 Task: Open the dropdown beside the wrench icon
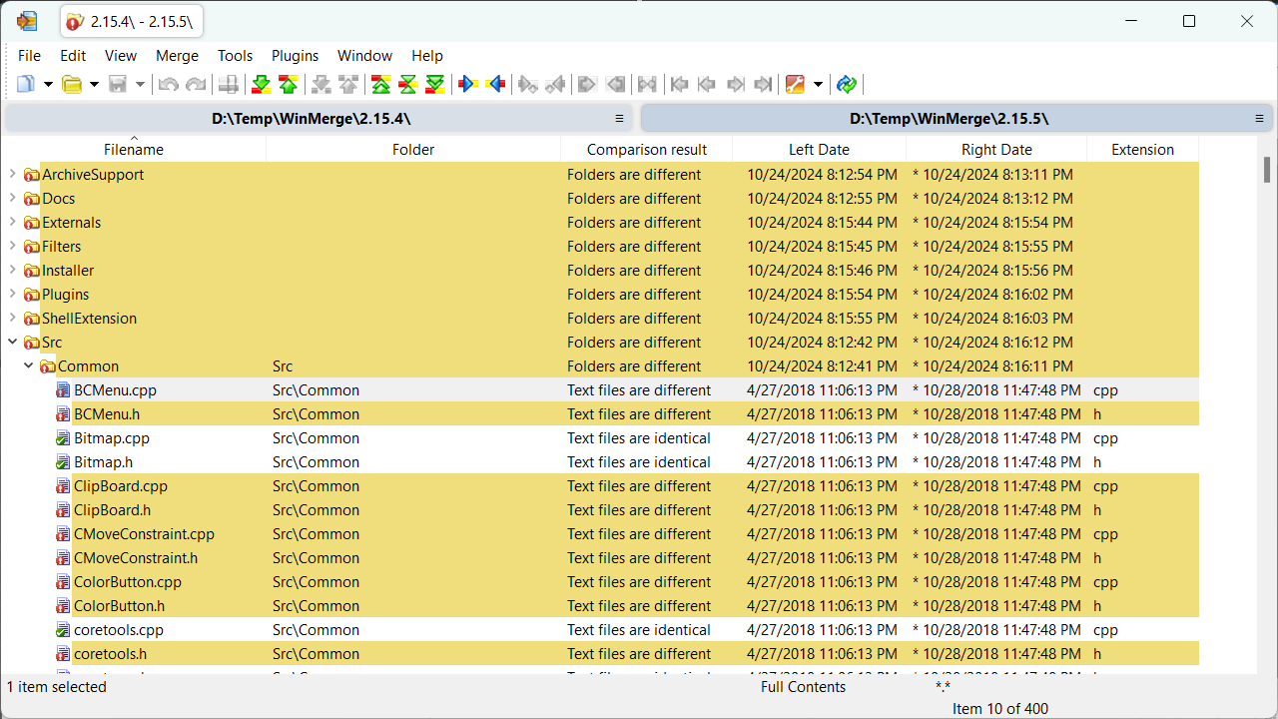[817, 84]
